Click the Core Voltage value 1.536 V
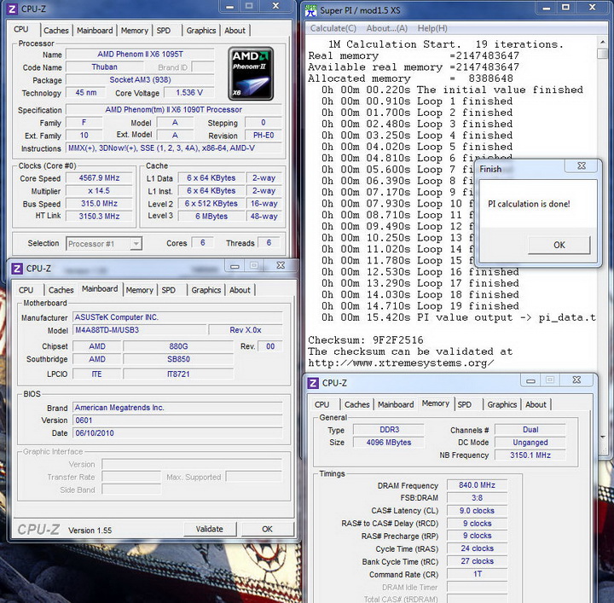This screenshot has height=603, width=614. [189, 92]
